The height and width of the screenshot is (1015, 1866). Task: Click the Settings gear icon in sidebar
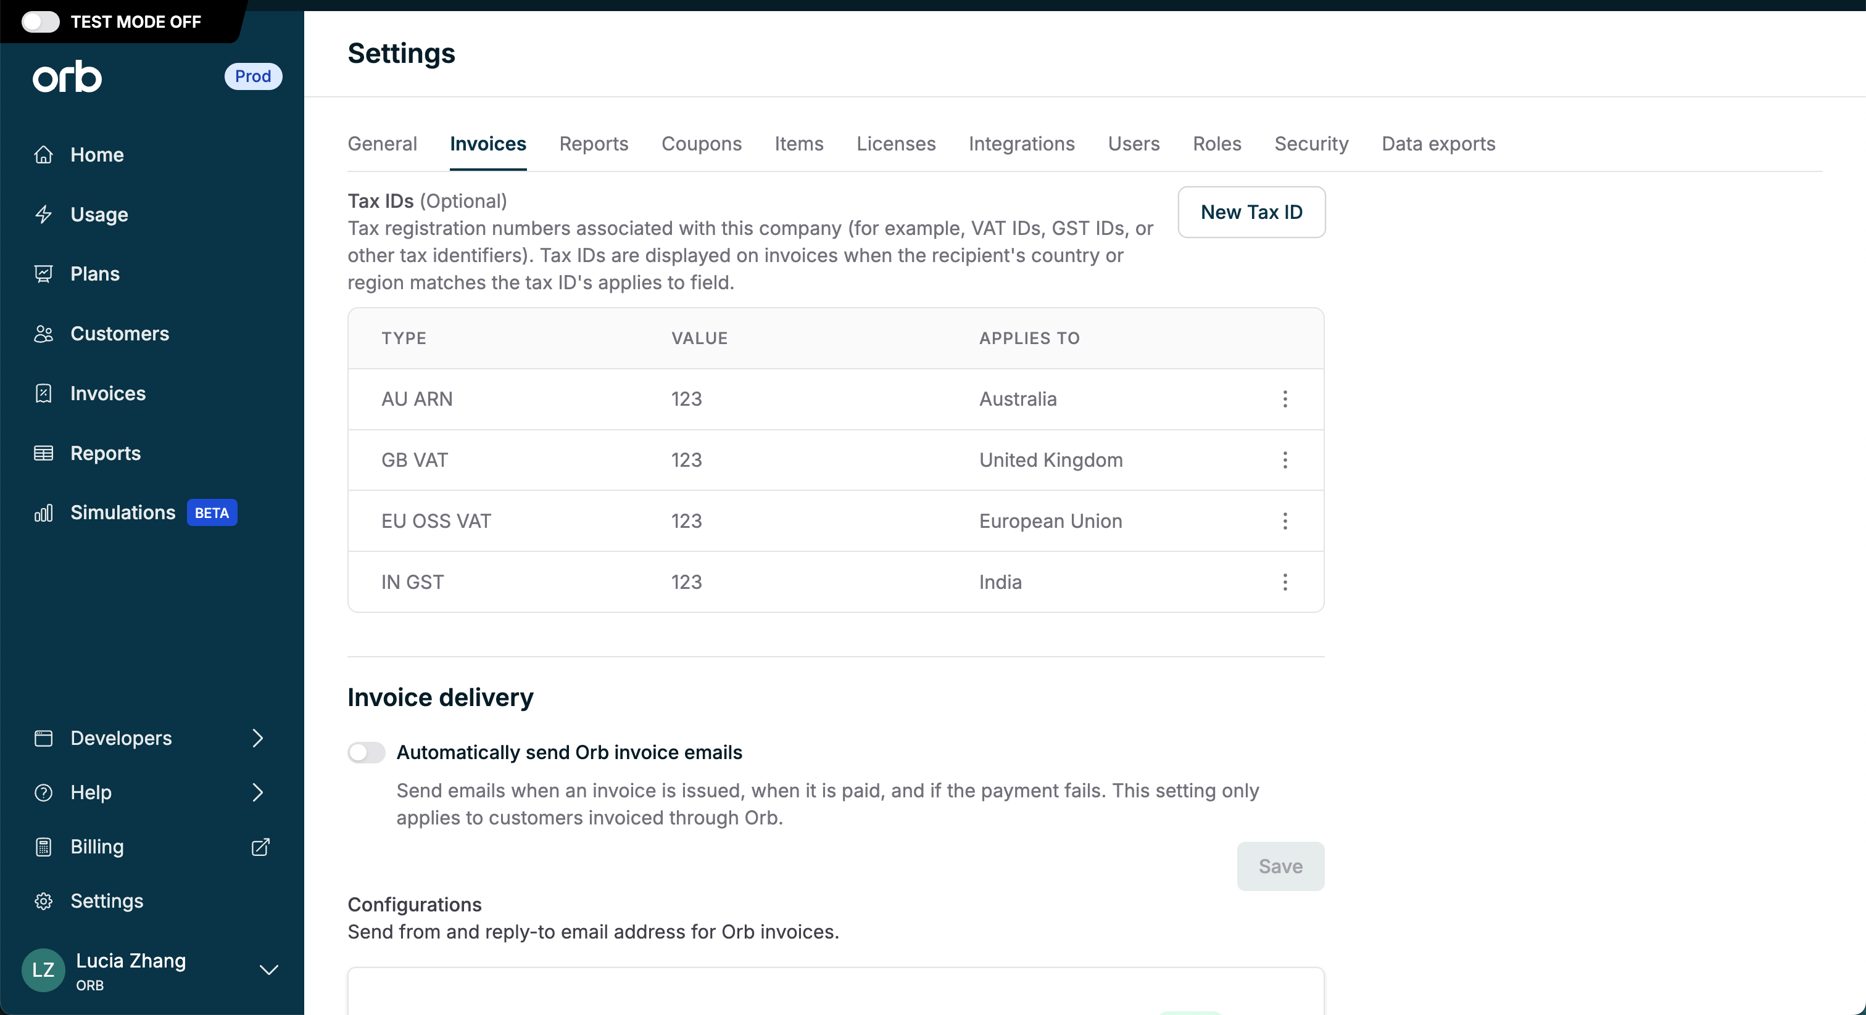coord(43,901)
